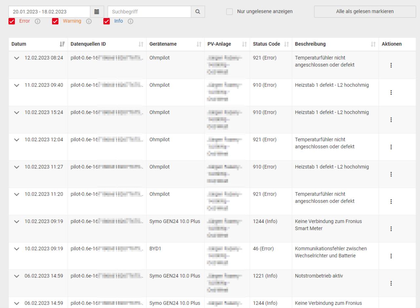Open actions menu for 10.02.2023 15:24 row
The height and width of the screenshot is (308, 420).
[x=391, y=120]
